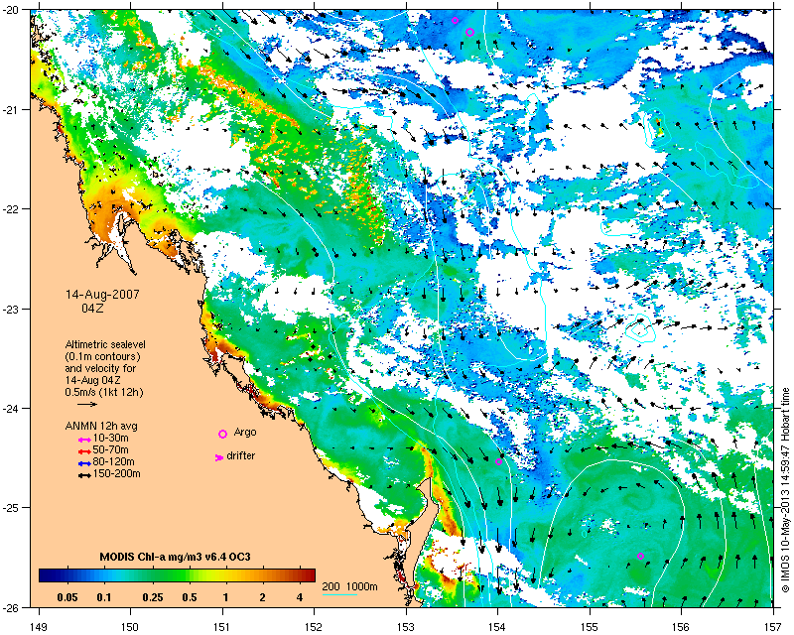Select the magenta 10-30m arrow symbol
Screen dimensions: 794x635
(x=84, y=441)
